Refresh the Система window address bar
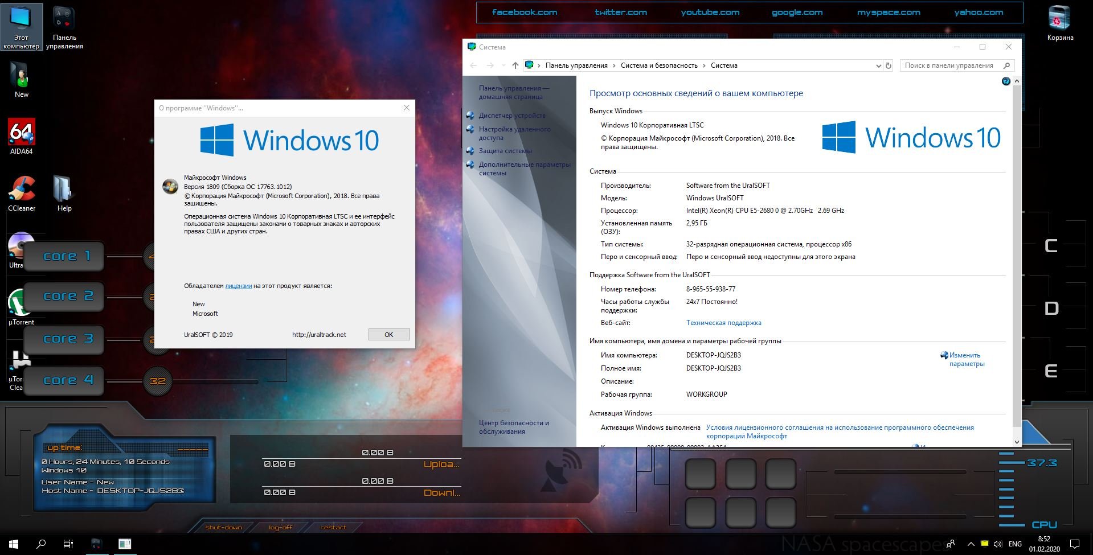Image resolution: width=1093 pixels, height=555 pixels. click(x=888, y=65)
